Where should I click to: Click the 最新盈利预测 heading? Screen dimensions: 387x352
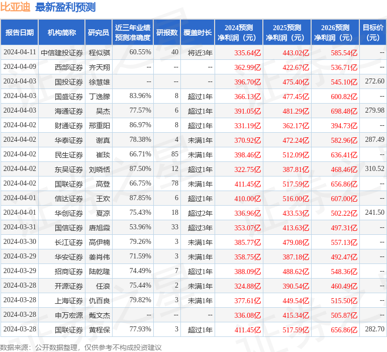[x=65, y=7]
